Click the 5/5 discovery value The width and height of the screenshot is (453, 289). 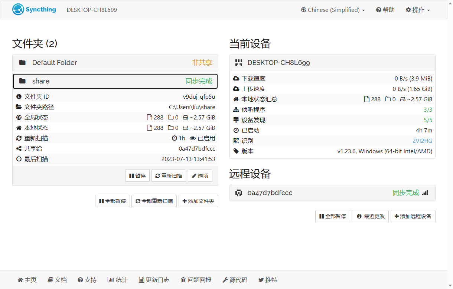(x=428, y=120)
